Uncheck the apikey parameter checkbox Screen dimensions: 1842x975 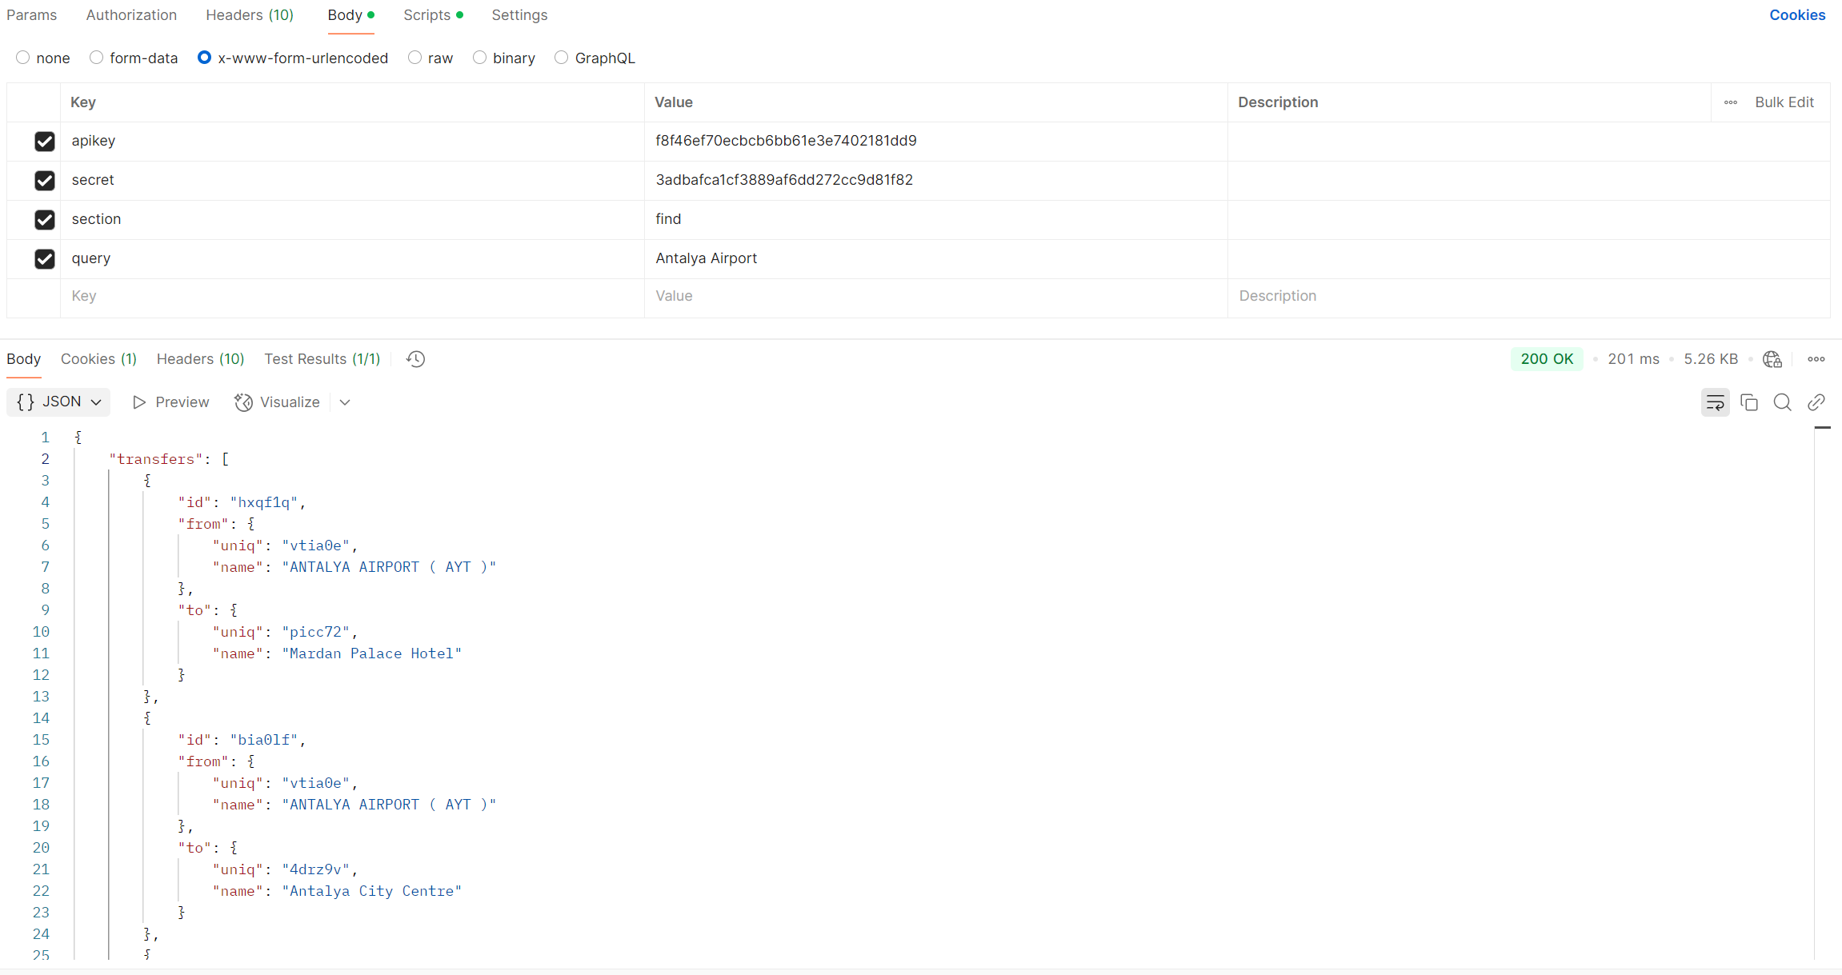(x=45, y=142)
